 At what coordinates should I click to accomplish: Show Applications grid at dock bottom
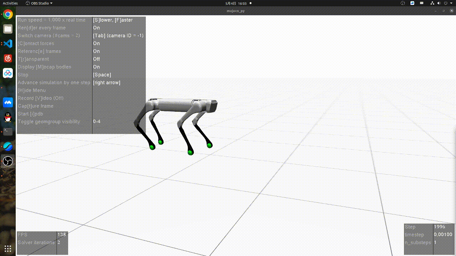tap(8, 249)
